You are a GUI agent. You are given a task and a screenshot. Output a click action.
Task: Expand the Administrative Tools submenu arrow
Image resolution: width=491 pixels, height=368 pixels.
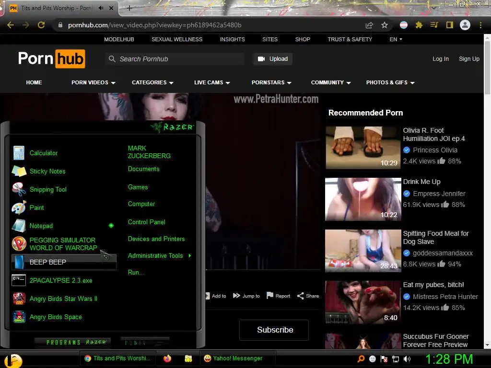point(190,256)
